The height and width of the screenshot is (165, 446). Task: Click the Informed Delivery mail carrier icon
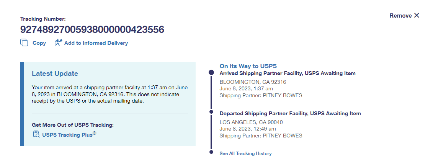(x=58, y=42)
